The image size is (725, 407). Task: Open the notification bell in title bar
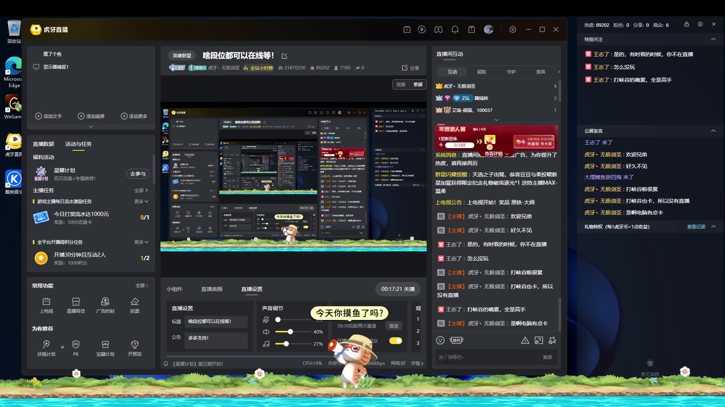(455, 29)
